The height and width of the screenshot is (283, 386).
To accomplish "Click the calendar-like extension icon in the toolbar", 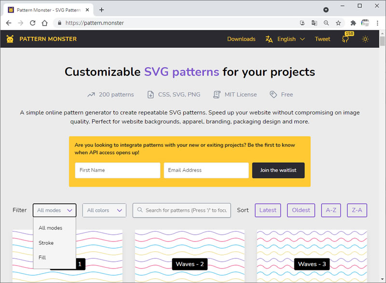I will (365, 23).
